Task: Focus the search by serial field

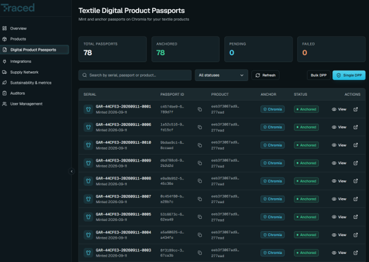Action: (x=135, y=75)
